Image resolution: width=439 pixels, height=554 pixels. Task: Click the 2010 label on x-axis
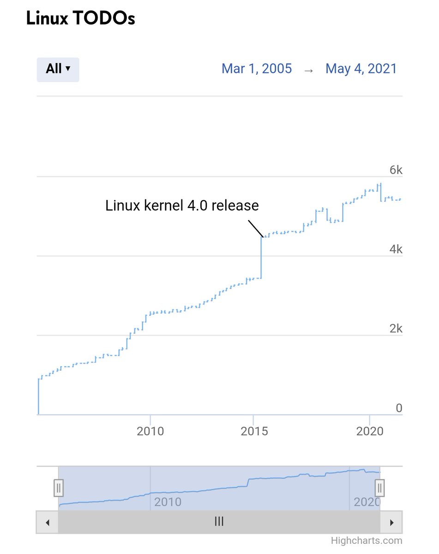[x=150, y=431]
